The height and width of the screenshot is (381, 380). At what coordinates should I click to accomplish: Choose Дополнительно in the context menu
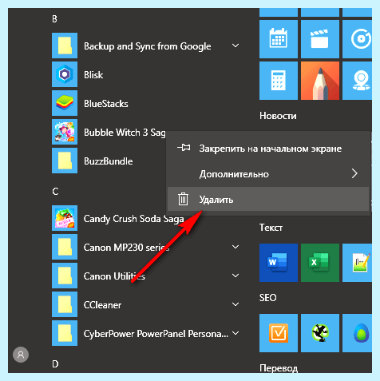[268, 173]
